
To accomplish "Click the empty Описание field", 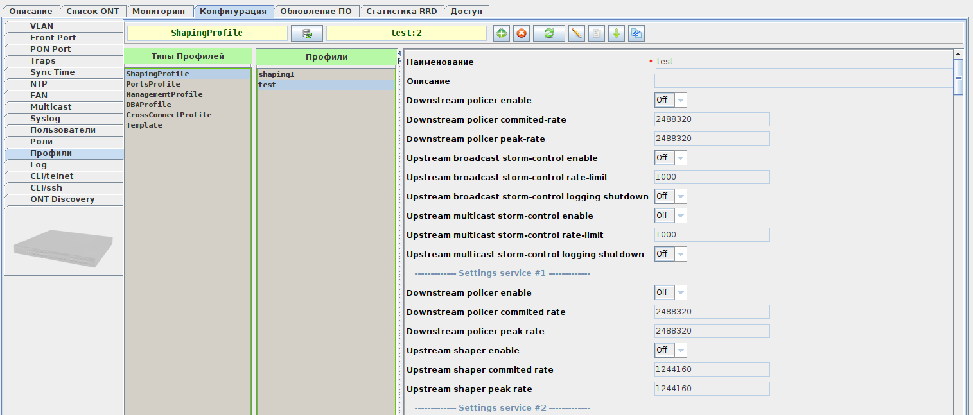I will click(x=803, y=81).
